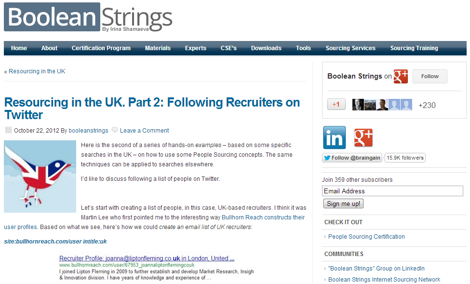Click the Boolean Strings site logo
The image size is (470, 284).
88,18
